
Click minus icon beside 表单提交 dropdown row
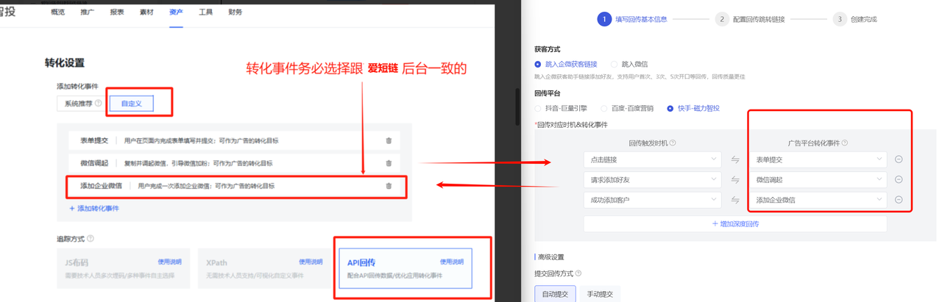[x=899, y=159]
